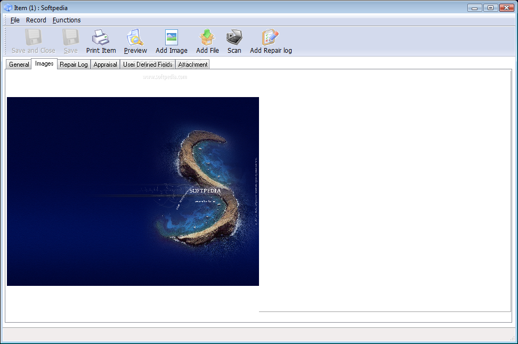Select the Softpedia island image thumbnail
Image resolution: width=518 pixels, height=344 pixels.
133,191
